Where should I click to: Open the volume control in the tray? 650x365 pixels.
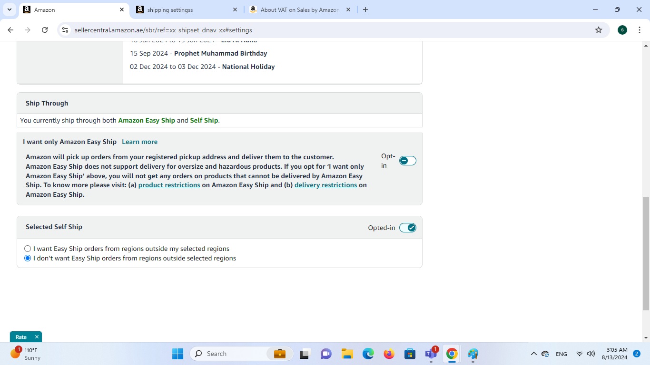[x=591, y=354]
